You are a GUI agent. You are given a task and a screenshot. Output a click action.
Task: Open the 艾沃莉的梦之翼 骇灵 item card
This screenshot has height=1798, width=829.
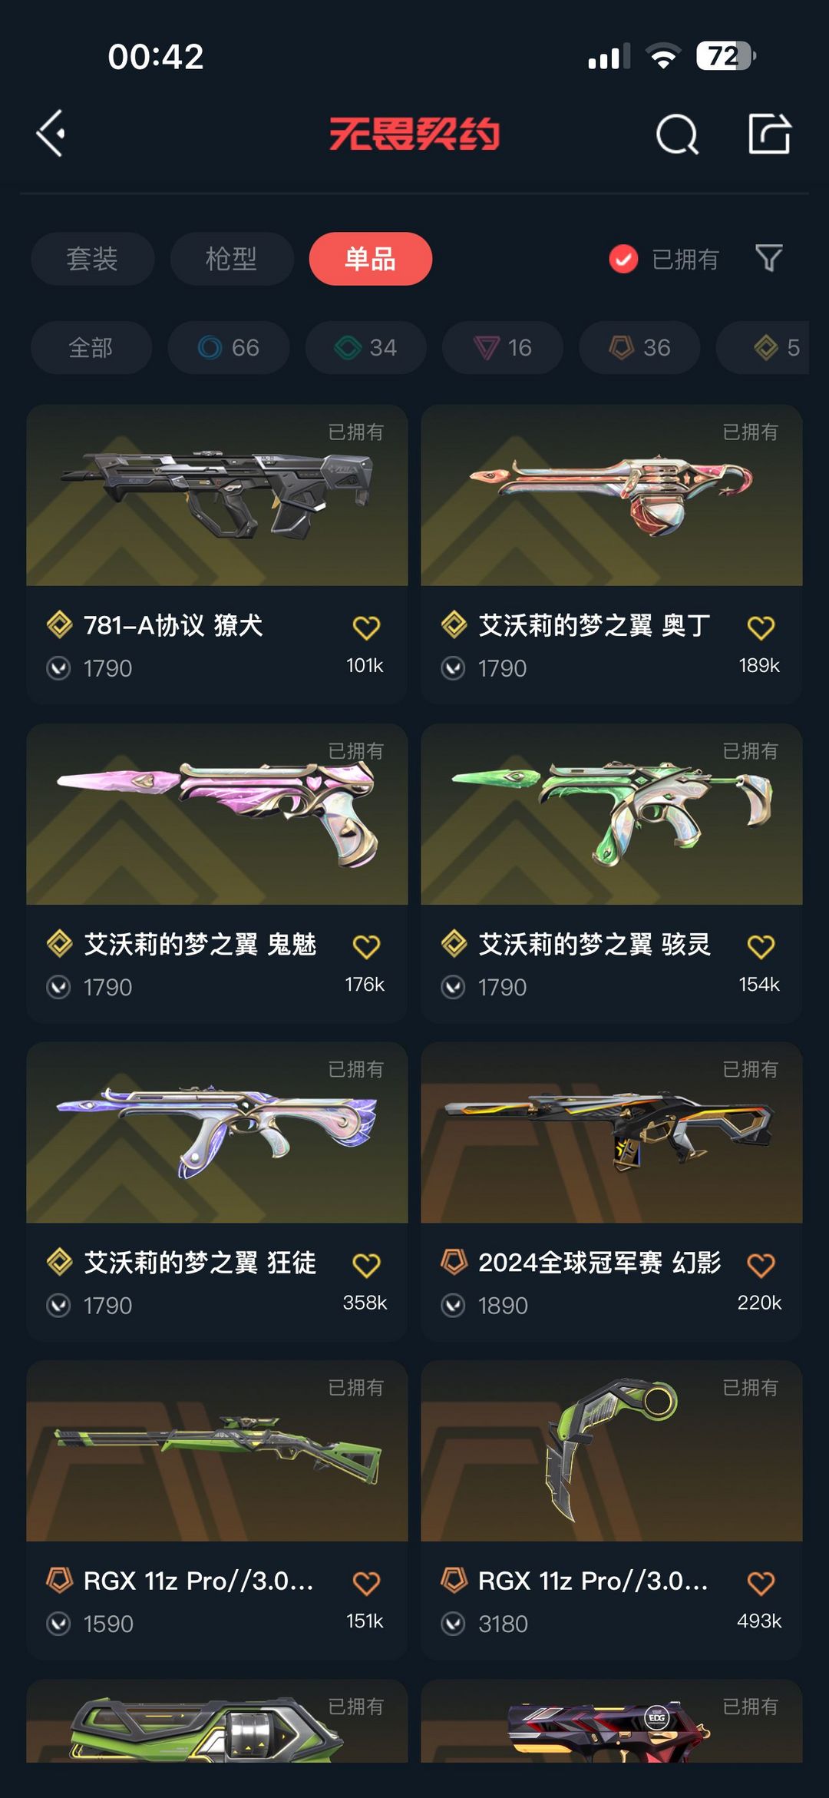click(612, 873)
